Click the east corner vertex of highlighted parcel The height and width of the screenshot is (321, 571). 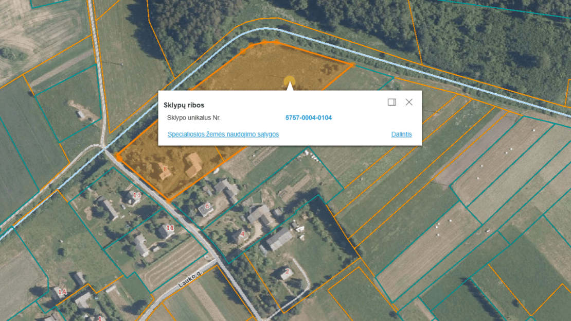coord(352,65)
